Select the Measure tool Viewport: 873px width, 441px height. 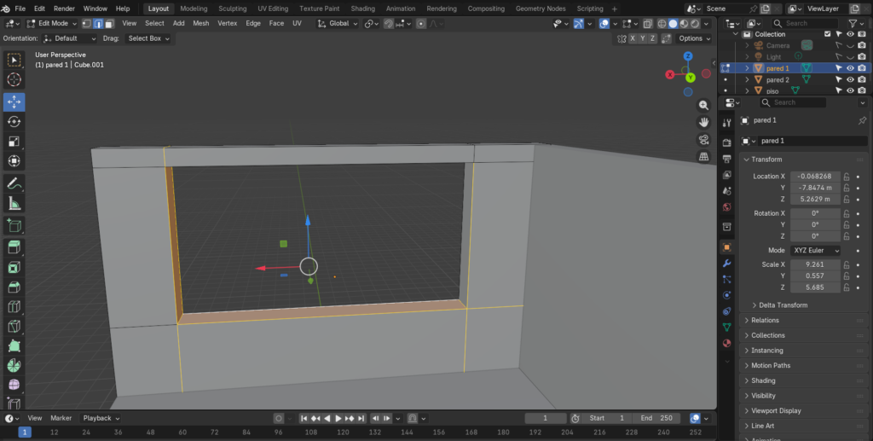point(14,204)
